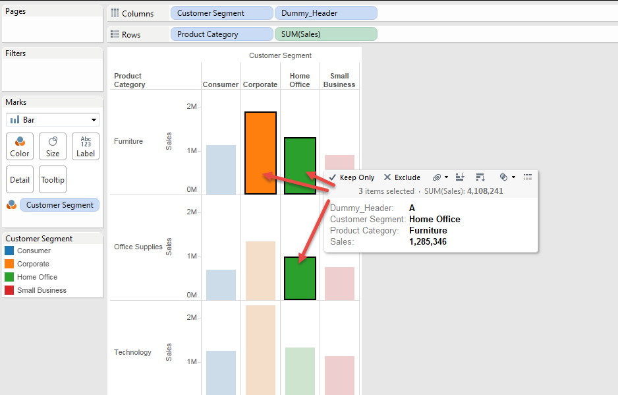Screen dimensions: 618x395
Task: Click the sort descending icon in tooltip
Action: point(480,177)
